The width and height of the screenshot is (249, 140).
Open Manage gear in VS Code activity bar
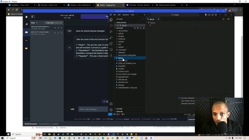111,110
